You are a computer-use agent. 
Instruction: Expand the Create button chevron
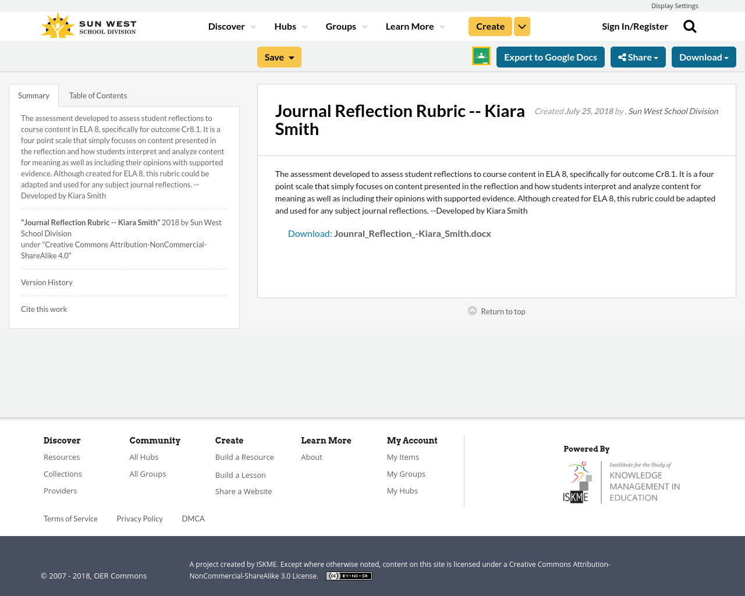(x=521, y=26)
